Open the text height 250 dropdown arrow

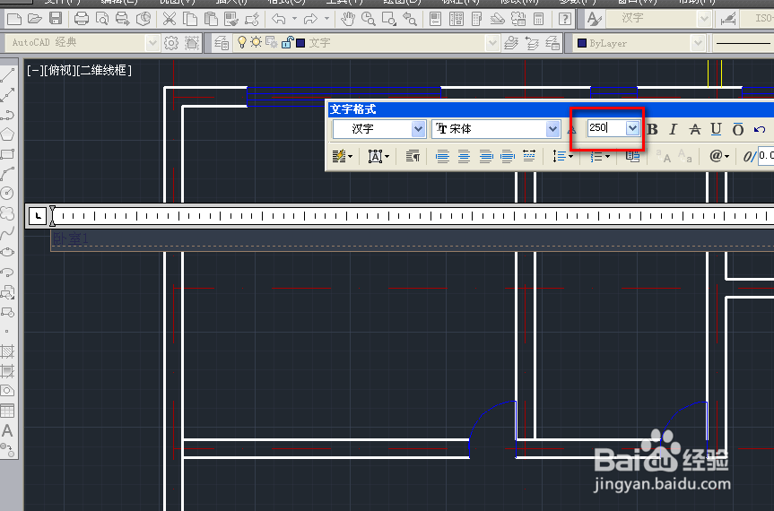point(632,128)
